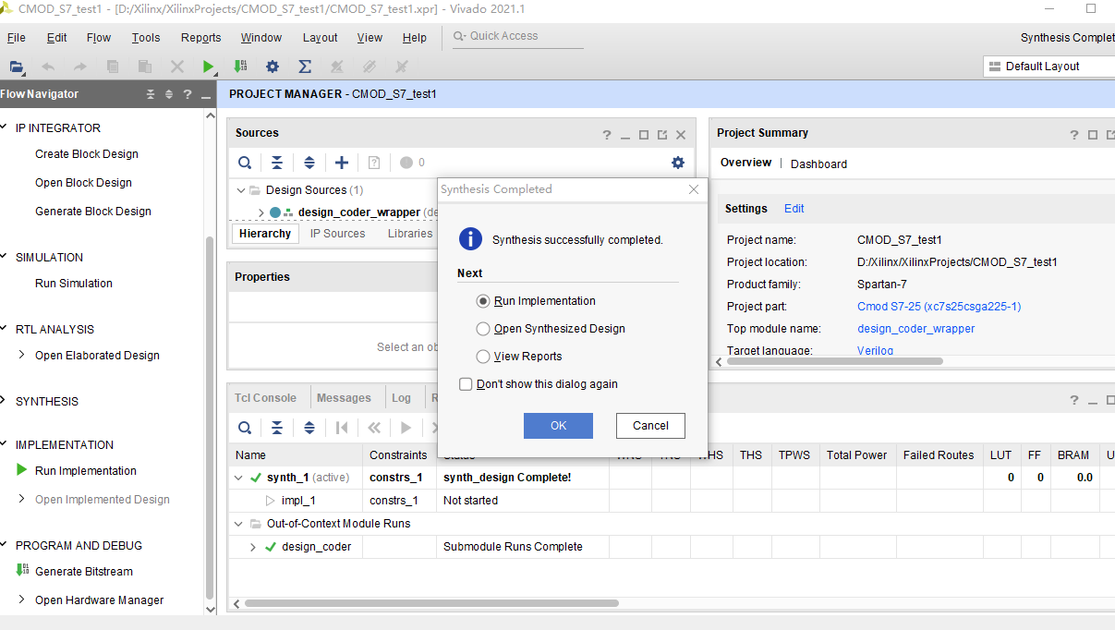Open Sources panel settings gear
Screen dimensions: 1115x630
coord(678,163)
